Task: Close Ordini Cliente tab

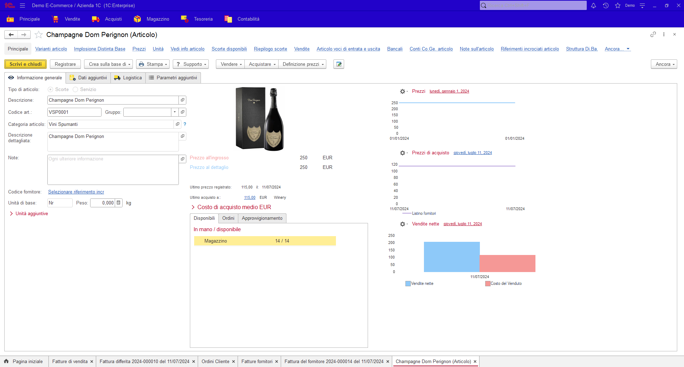Action: point(233,362)
